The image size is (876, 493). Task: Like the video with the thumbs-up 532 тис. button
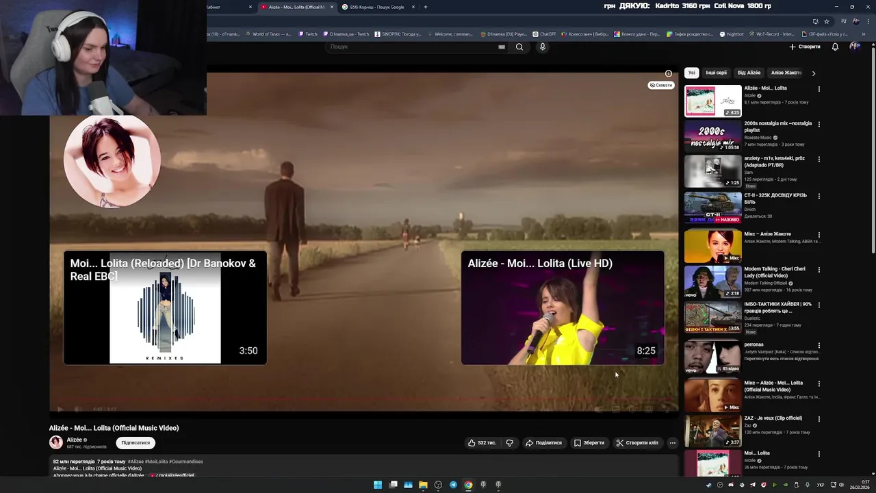pos(482,443)
